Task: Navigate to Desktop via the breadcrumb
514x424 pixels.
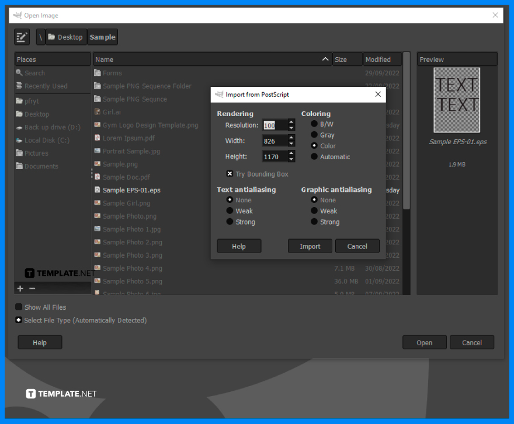Action: coord(65,36)
